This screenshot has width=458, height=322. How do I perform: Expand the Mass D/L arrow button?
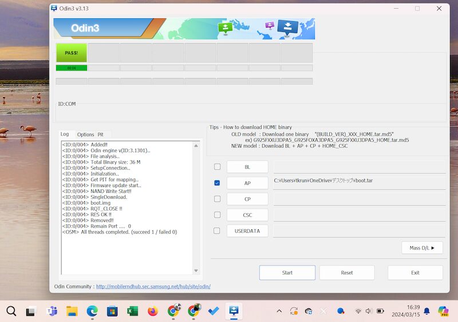(422, 248)
